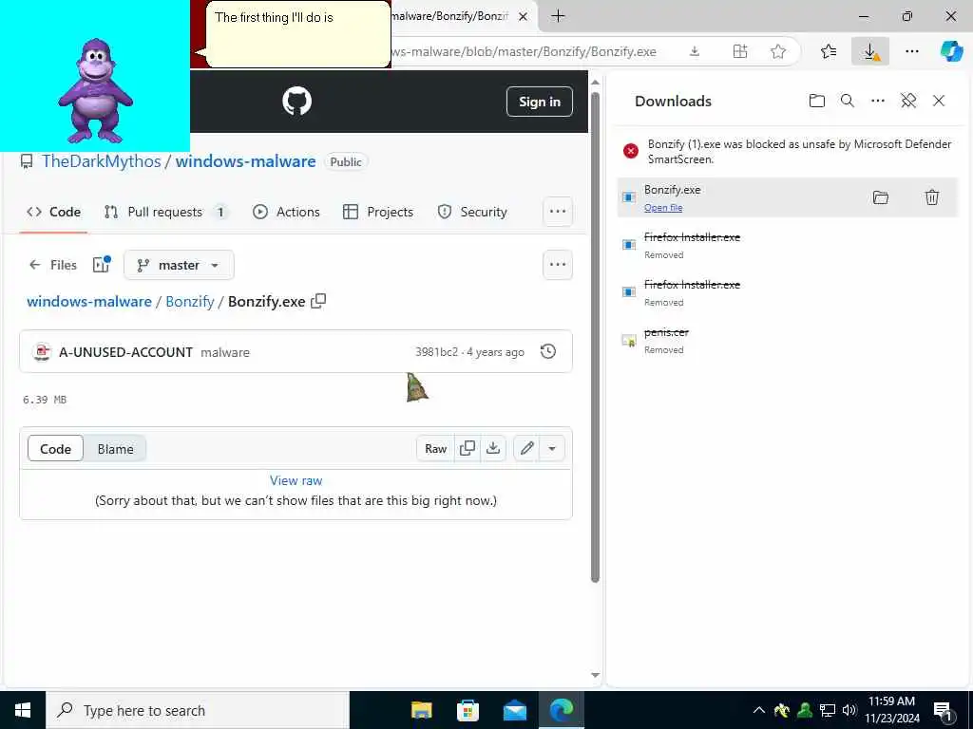973x729 pixels.
Task: Click the Bonzi Buddy purple gorilla
Action: tap(95, 91)
